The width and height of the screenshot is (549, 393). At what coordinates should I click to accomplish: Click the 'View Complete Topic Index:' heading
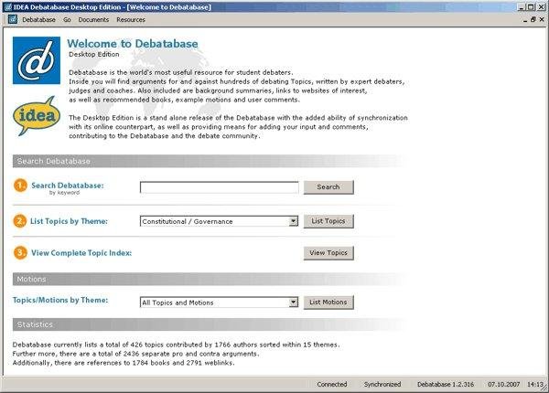tap(81, 253)
